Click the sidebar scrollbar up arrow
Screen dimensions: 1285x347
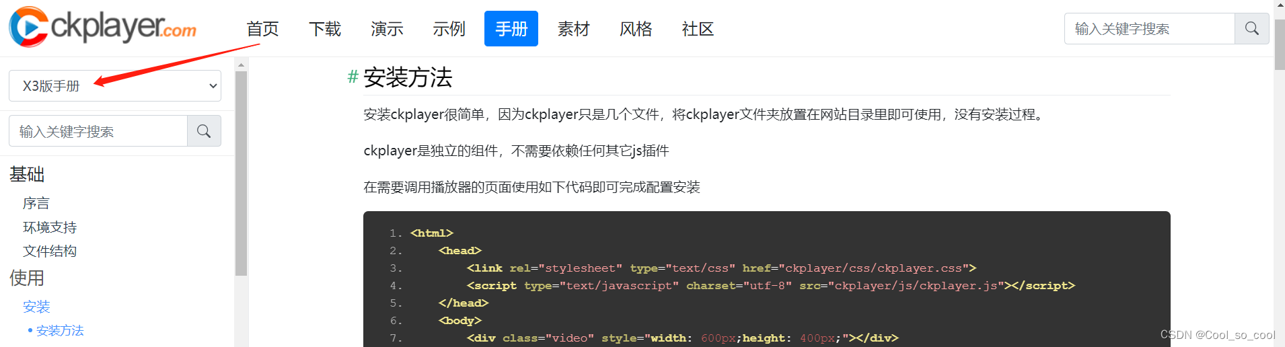[x=241, y=65]
